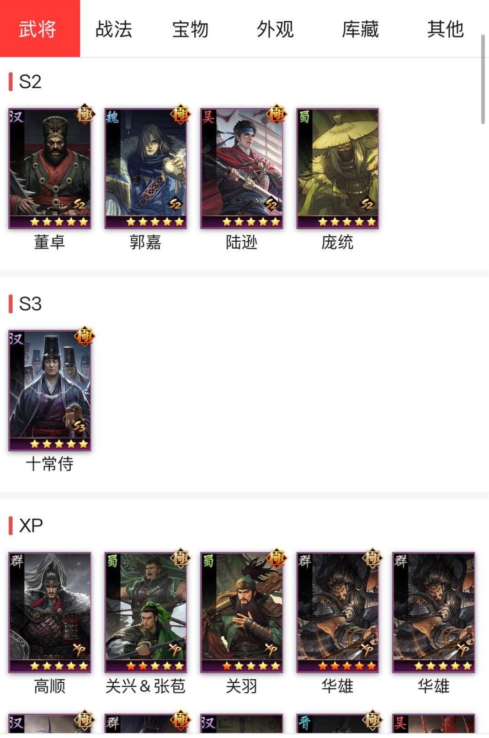Click the 蜀 faction icon on 庞统
Screen dimensions: 489x738
click(304, 117)
